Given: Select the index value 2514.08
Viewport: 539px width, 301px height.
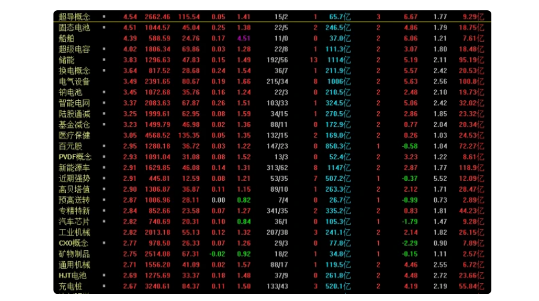Looking at the screenshot, I should tap(157, 254).
